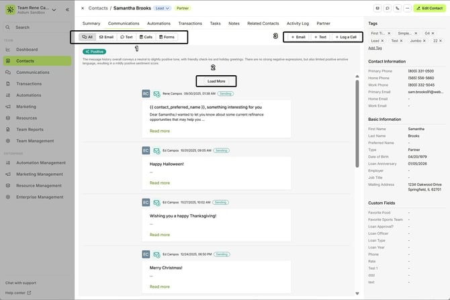Remove the G4 tag via its X
The width and height of the screenshot is (450, 300).
click(434, 32)
